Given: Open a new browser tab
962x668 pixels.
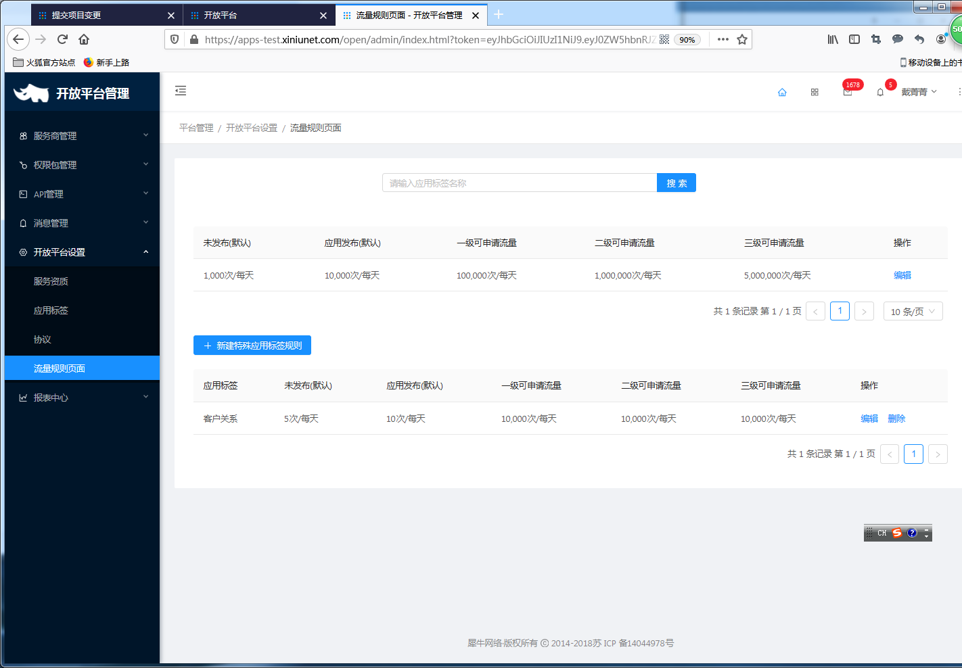Looking at the screenshot, I should pyautogui.click(x=499, y=14).
